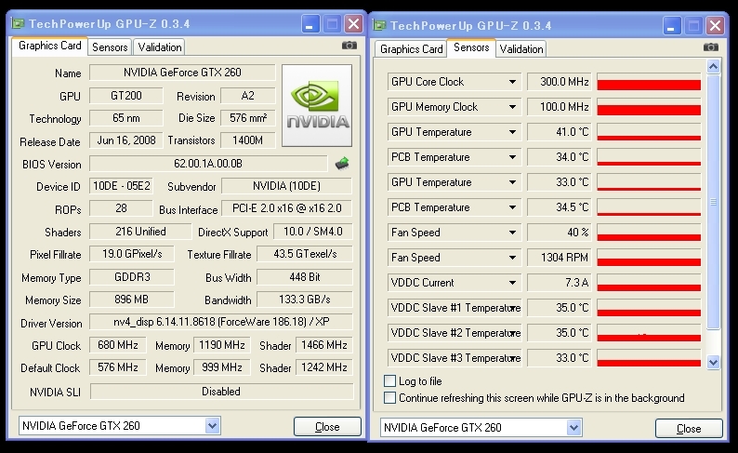The width and height of the screenshot is (738, 453).
Task: Click the DirectX Support value 10.0 / SM4.0
Action: click(313, 232)
